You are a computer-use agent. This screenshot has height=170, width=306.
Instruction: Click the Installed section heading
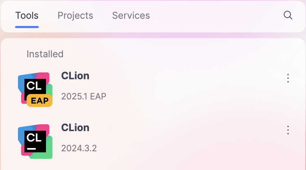coord(45,54)
